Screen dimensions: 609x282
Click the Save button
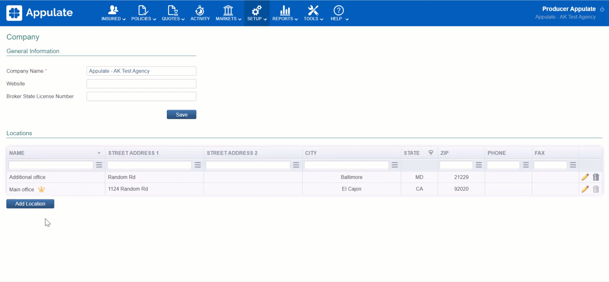pyautogui.click(x=181, y=115)
